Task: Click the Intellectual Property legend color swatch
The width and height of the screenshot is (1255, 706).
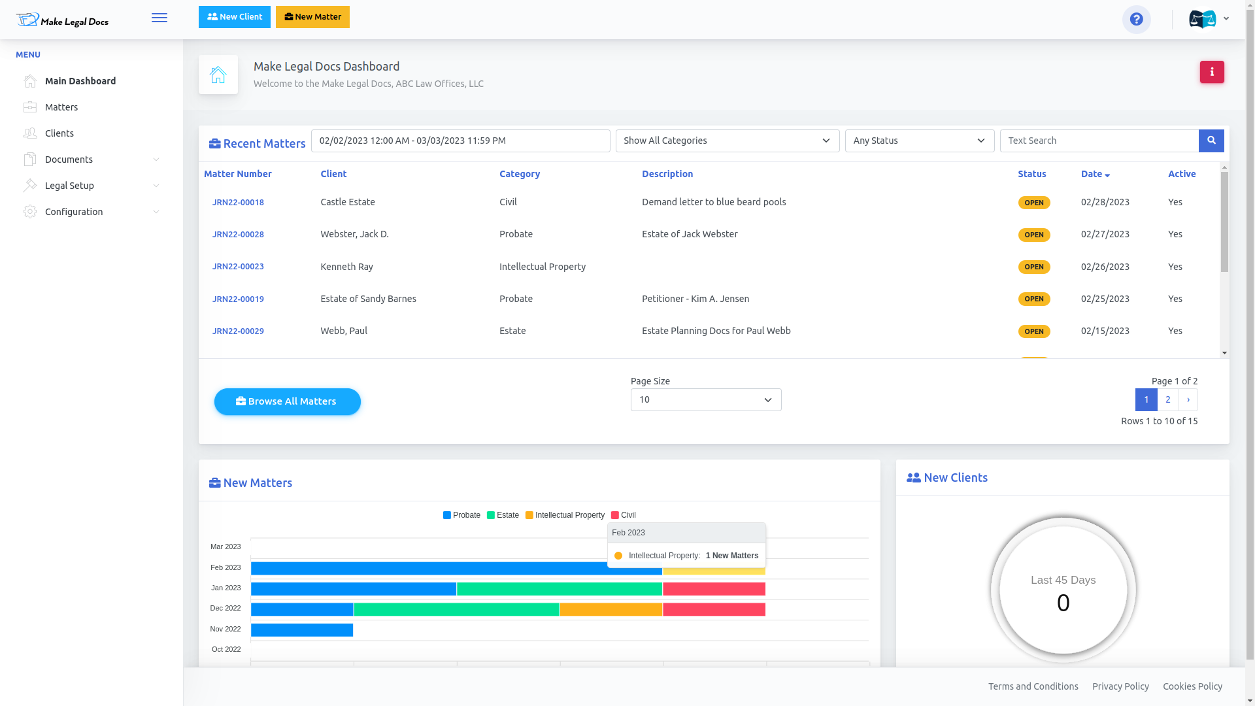Action: tap(529, 515)
